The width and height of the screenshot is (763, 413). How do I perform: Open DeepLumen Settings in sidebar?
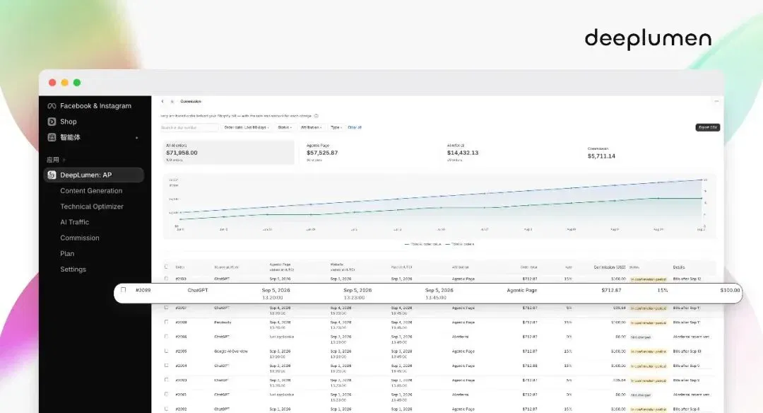click(73, 269)
